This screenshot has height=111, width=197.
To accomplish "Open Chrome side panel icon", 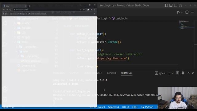I will [x=88, y=10].
